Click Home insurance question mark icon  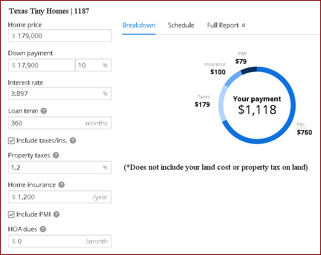62,185
